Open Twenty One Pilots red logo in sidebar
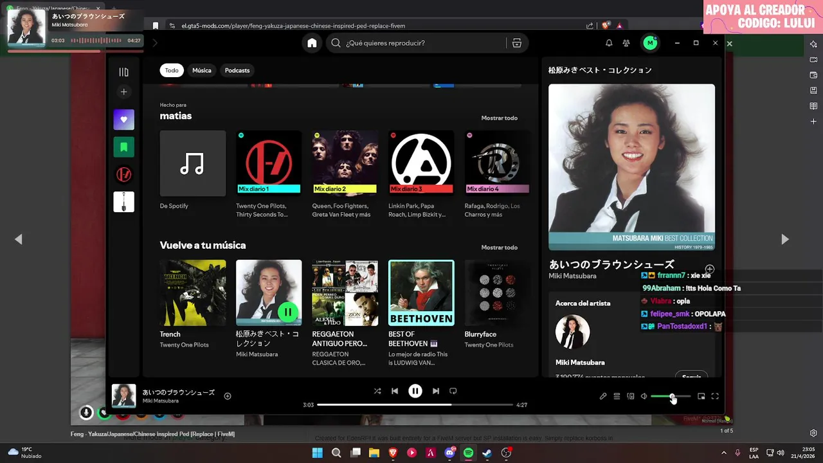This screenshot has height=463, width=823. tap(124, 174)
